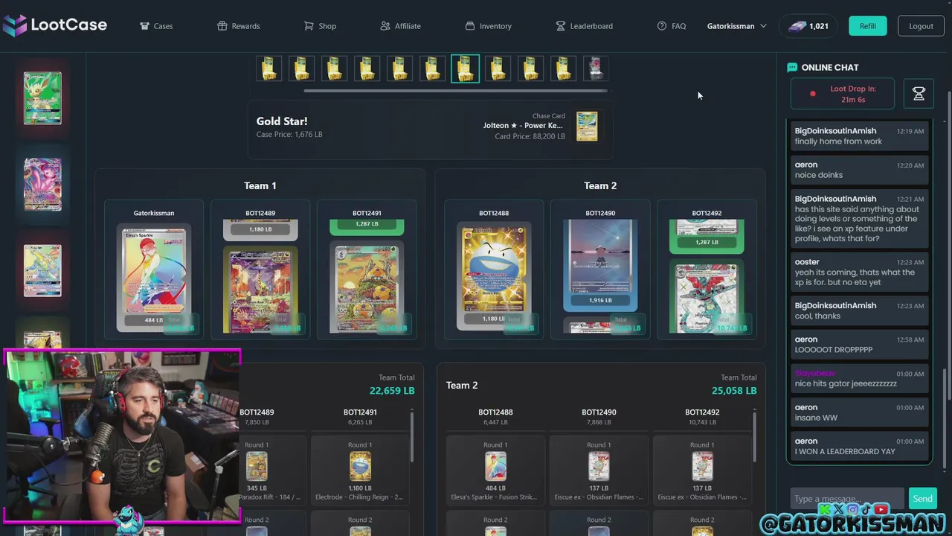Click the Online Chat speech bubble icon

[792, 67]
